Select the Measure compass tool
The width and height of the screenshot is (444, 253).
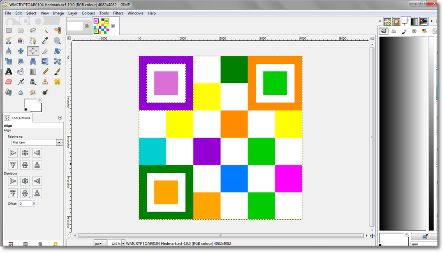tap(9, 51)
